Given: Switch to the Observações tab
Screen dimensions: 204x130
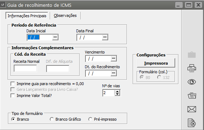Looking at the screenshot, I should coord(65,15).
